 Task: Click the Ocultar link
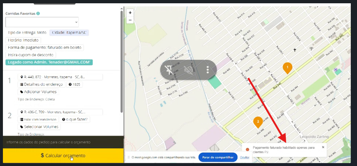tap(245, 157)
